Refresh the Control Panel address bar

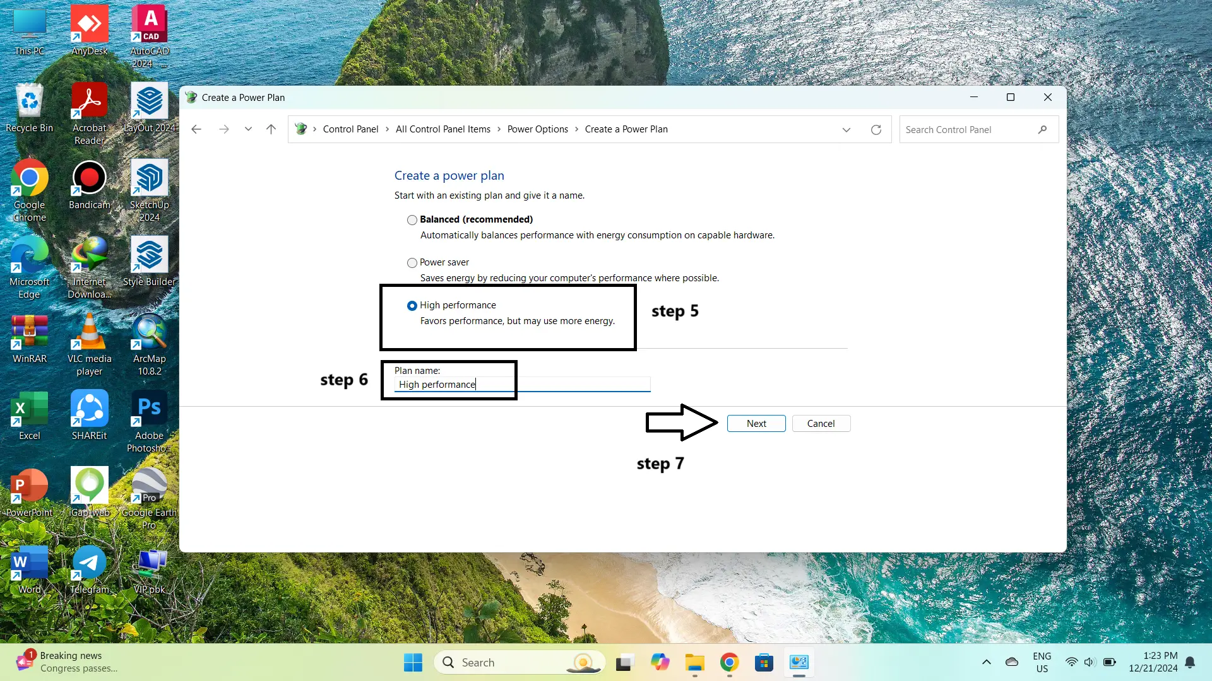[876, 130]
